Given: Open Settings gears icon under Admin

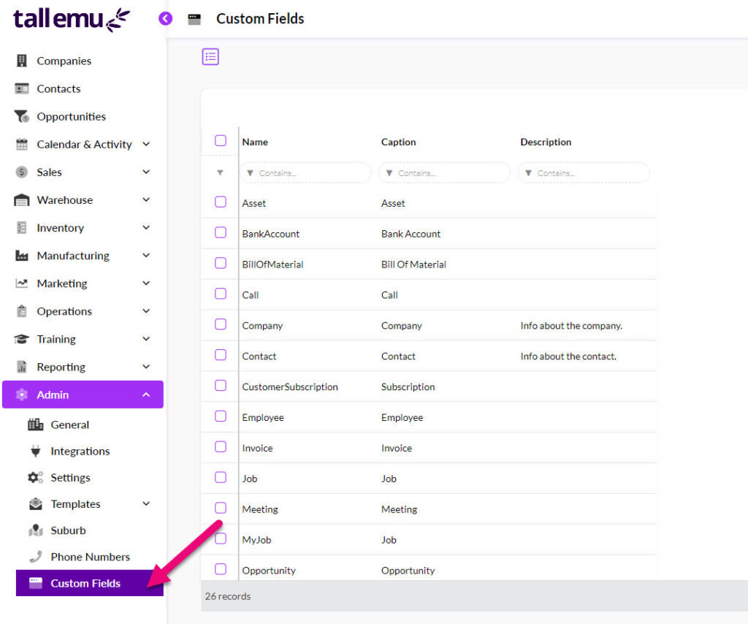Looking at the screenshot, I should point(35,478).
